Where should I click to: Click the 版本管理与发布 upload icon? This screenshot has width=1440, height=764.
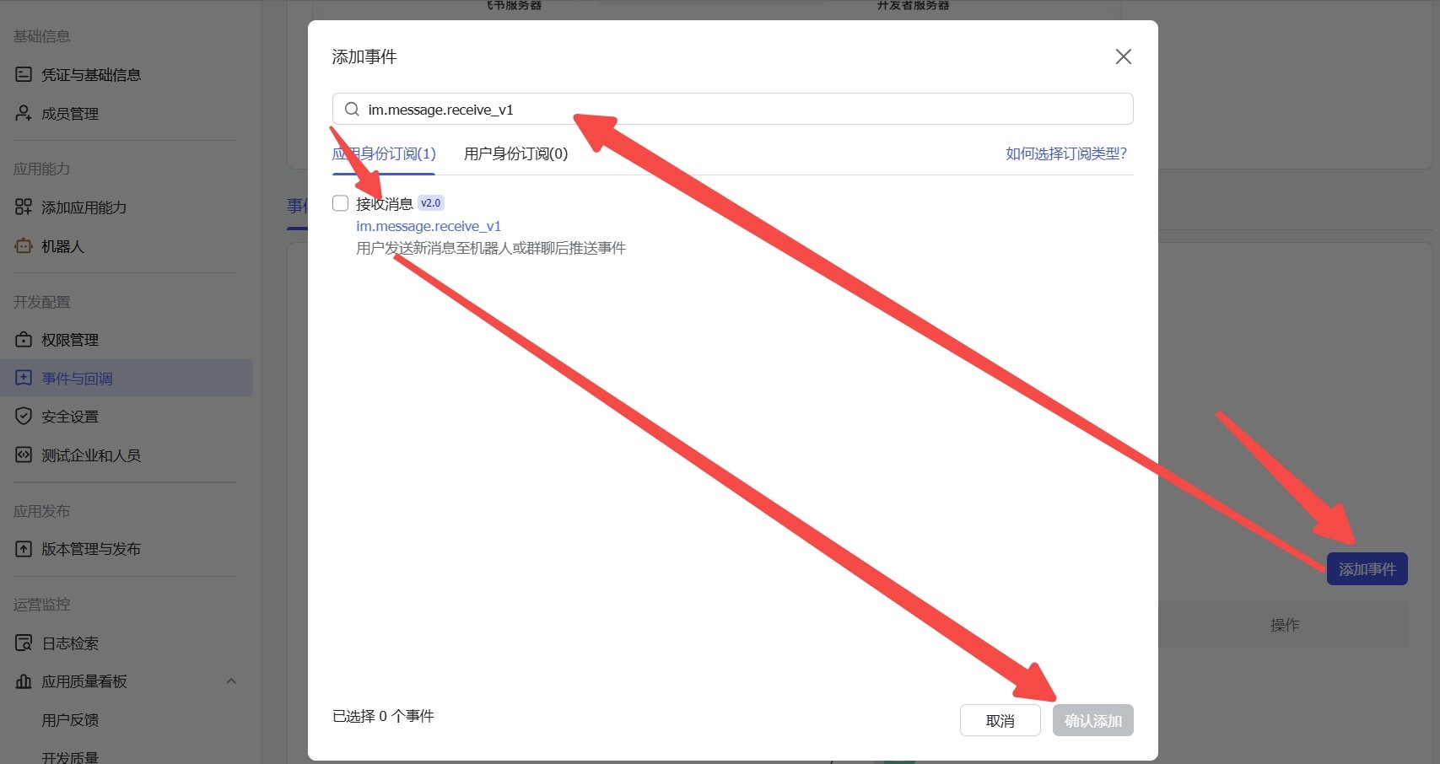click(24, 549)
